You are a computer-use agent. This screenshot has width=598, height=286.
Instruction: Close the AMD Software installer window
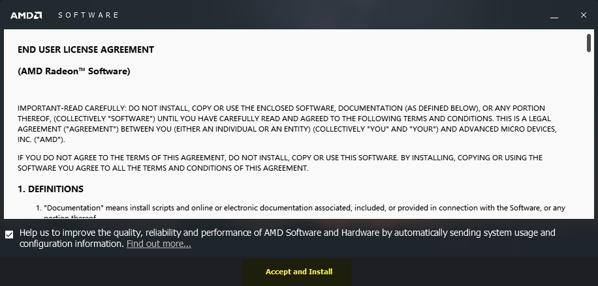pyautogui.click(x=584, y=15)
